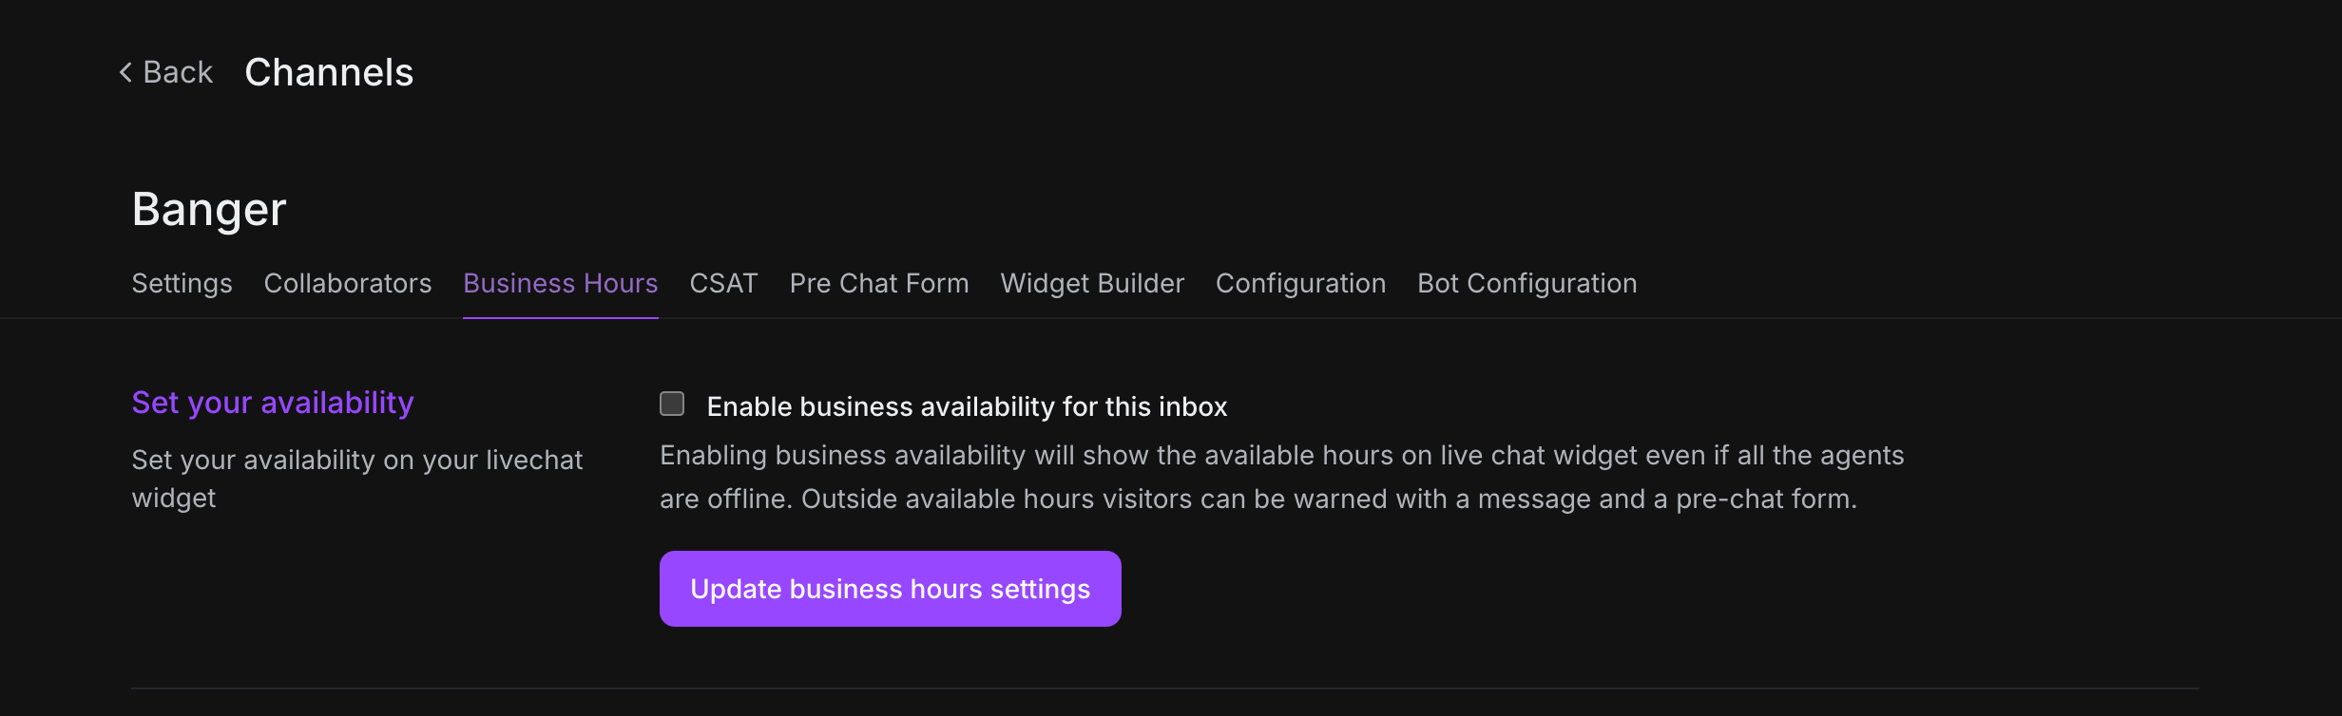This screenshot has width=2342, height=716.
Task: Open the Widget Builder tab
Action: [x=1092, y=283]
